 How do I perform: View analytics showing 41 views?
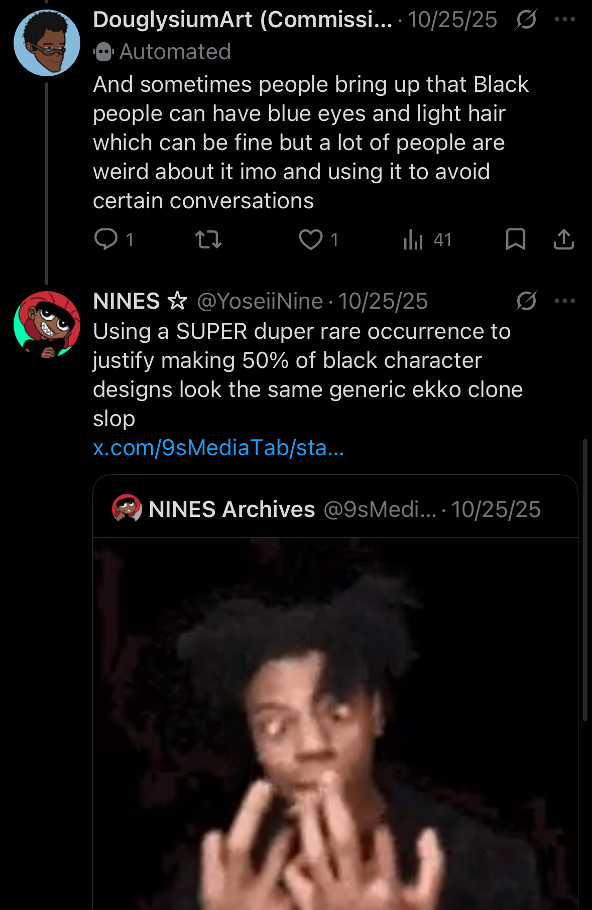coord(413,239)
